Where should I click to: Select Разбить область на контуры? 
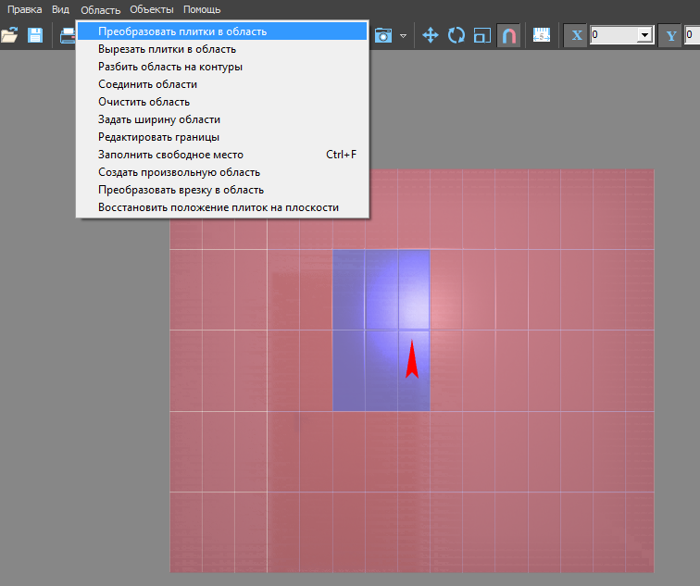click(x=170, y=67)
